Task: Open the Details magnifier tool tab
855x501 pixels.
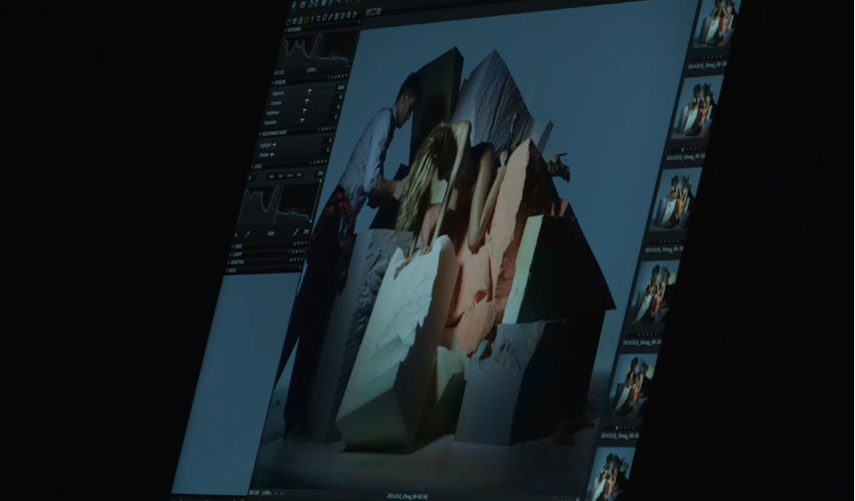Action: click(324, 18)
